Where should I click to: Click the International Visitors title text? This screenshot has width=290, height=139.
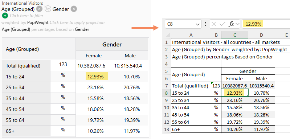[x=22, y=3]
